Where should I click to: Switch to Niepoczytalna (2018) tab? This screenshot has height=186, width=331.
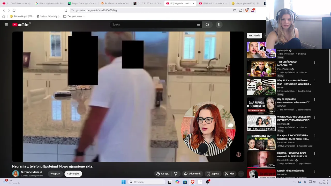pyautogui.click(x=246, y=3)
